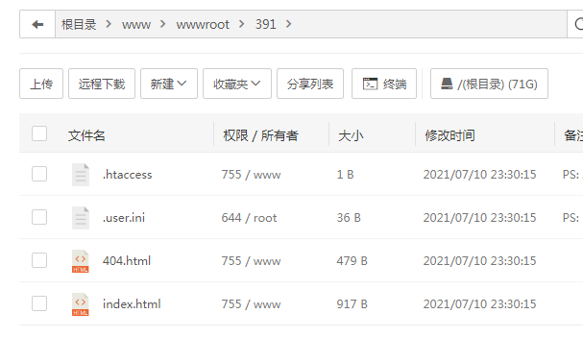Expand the chevron after 391 in breadcrumb
The width and height of the screenshot is (583, 362).
pos(288,24)
